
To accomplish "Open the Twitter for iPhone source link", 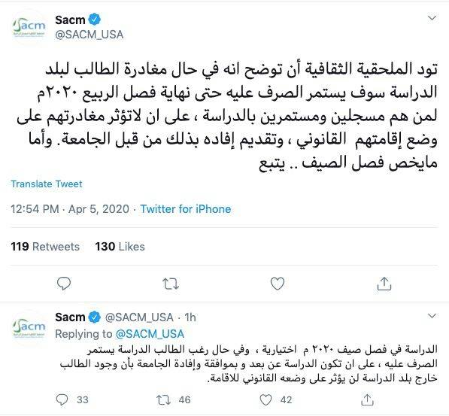I will (x=186, y=209).
